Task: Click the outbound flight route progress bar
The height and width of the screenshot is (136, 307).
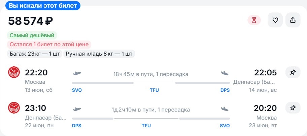Action: point(151,83)
